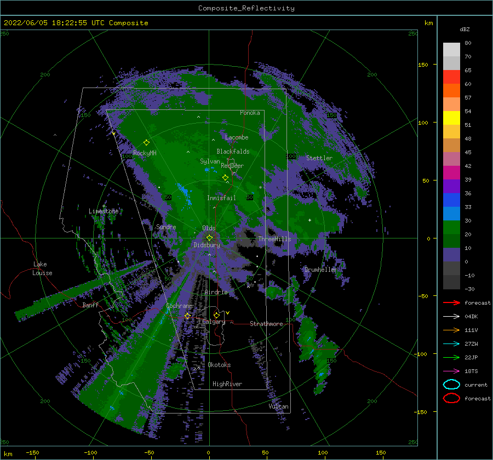Click the Didsbury town label
This screenshot has height=460, width=493.
click(x=207, y=245)
